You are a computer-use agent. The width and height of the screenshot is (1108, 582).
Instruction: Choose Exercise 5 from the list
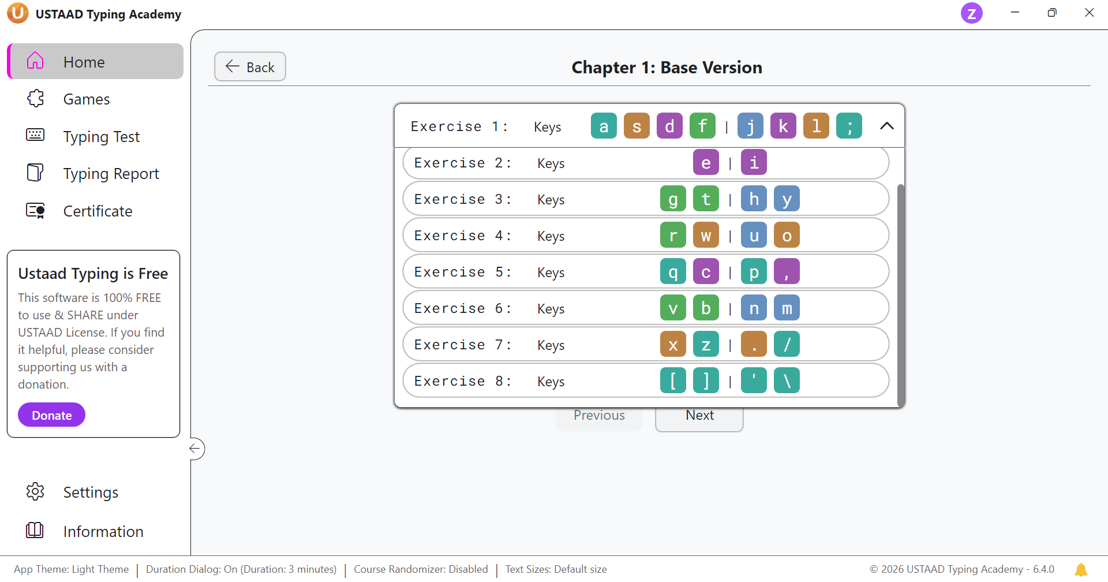[x=645, y=272]
